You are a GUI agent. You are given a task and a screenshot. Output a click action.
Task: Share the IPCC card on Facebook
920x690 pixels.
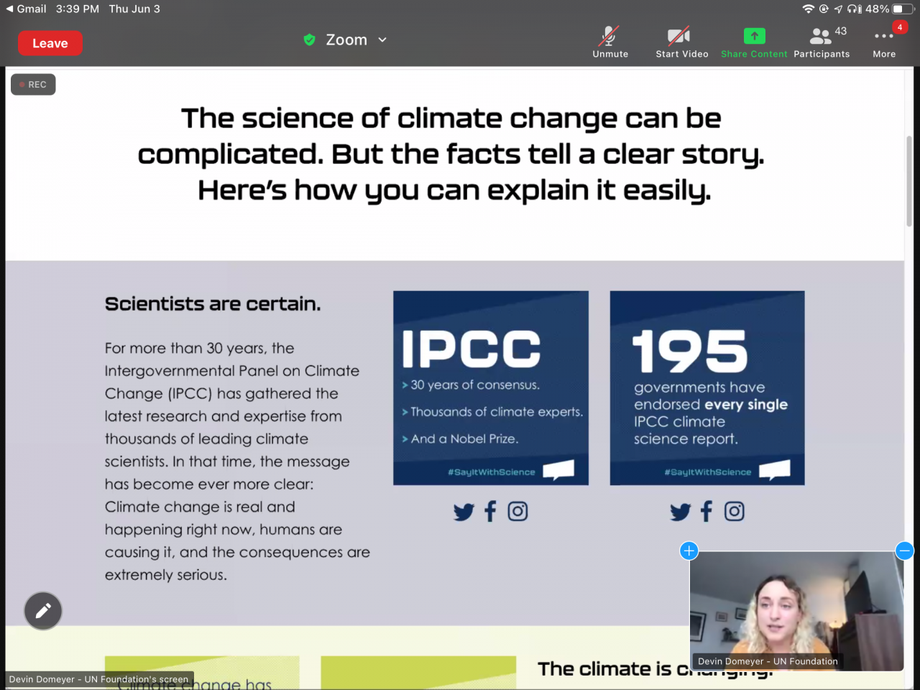click(x=490, y=511)
